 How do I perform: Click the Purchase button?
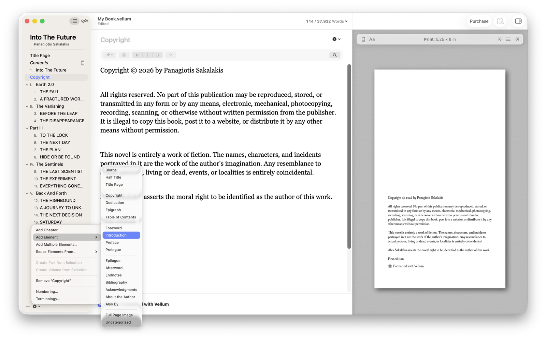(x=479, y=21)
